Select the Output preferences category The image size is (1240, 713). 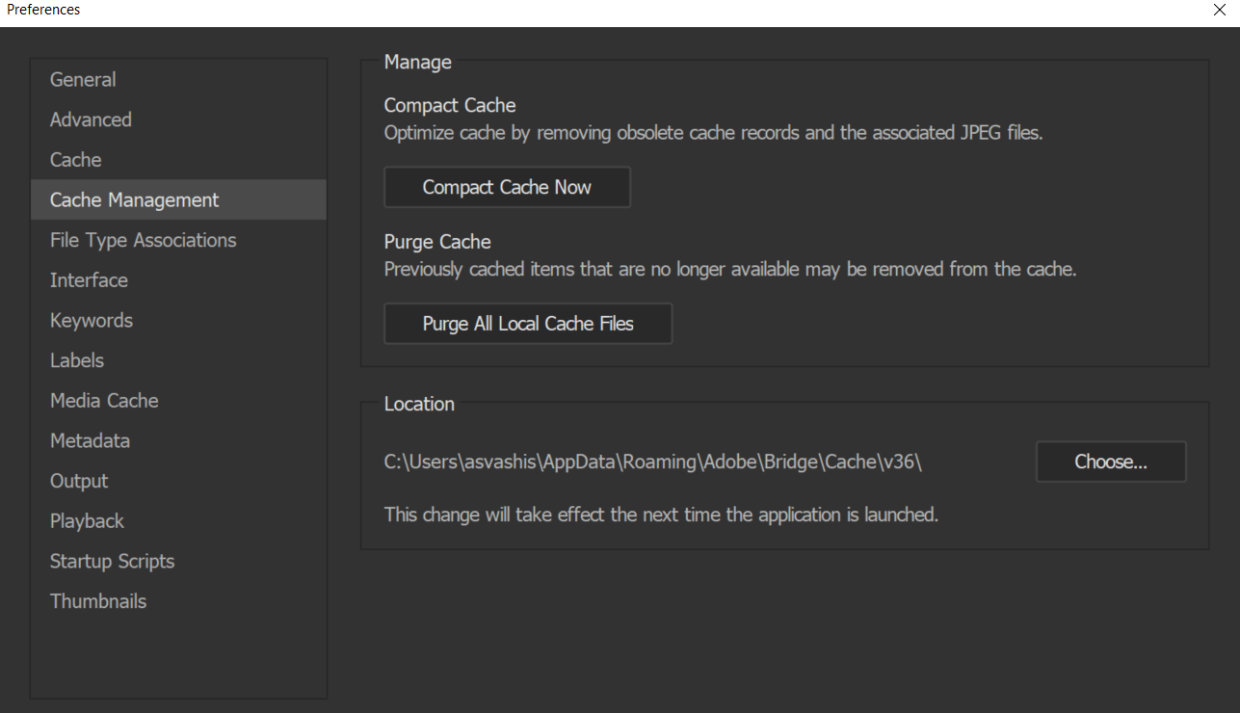[x=78, y=481]
